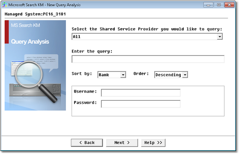Focus the Username input field
This screenshot has width=239, height=154.
point(140,93)
